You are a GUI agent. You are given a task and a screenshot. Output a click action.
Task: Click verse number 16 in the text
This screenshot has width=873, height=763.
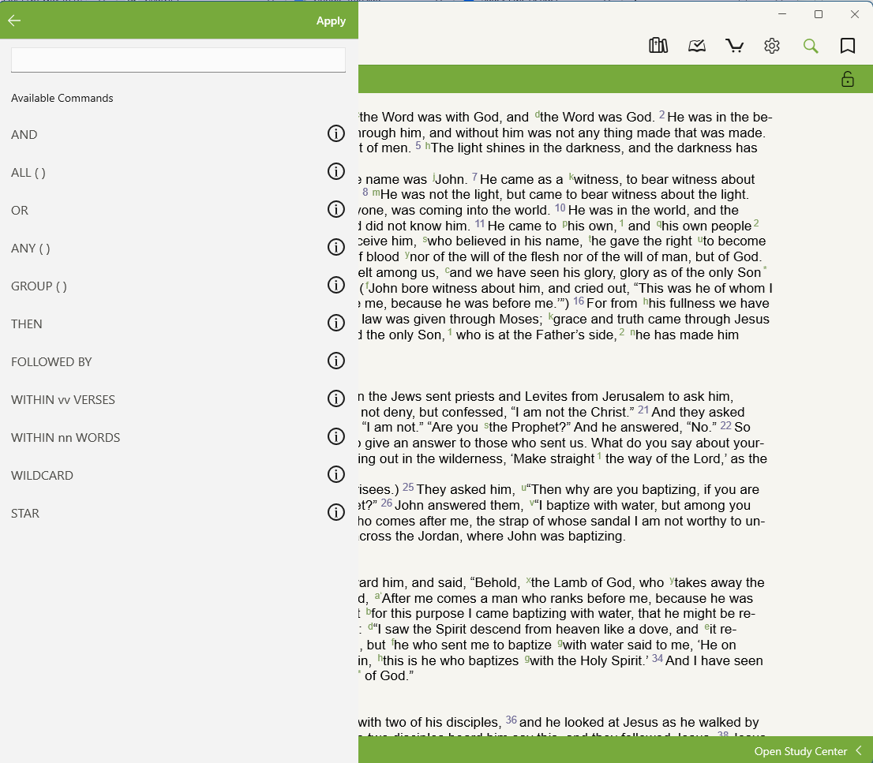pos(579,301)
